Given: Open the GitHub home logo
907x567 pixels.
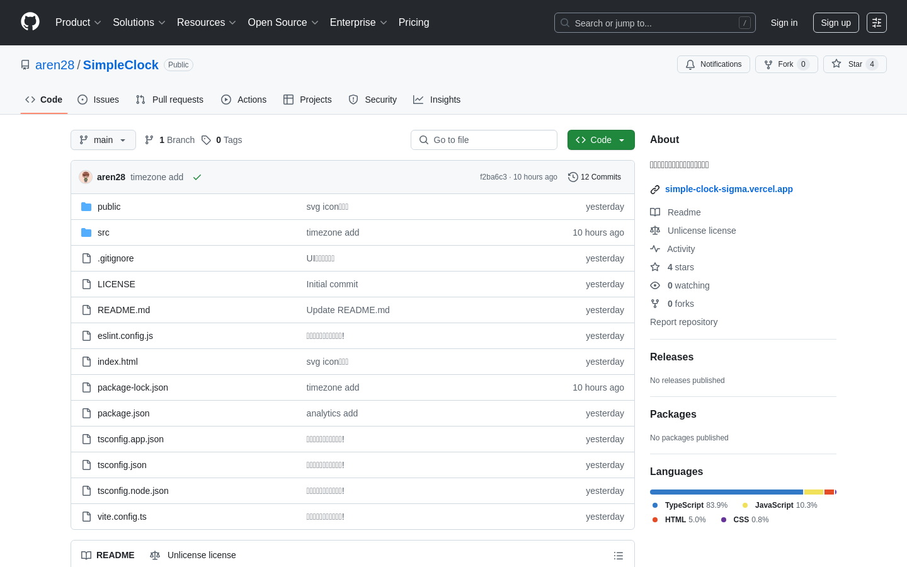Looking at the screenshot, I should coord(30,22).
